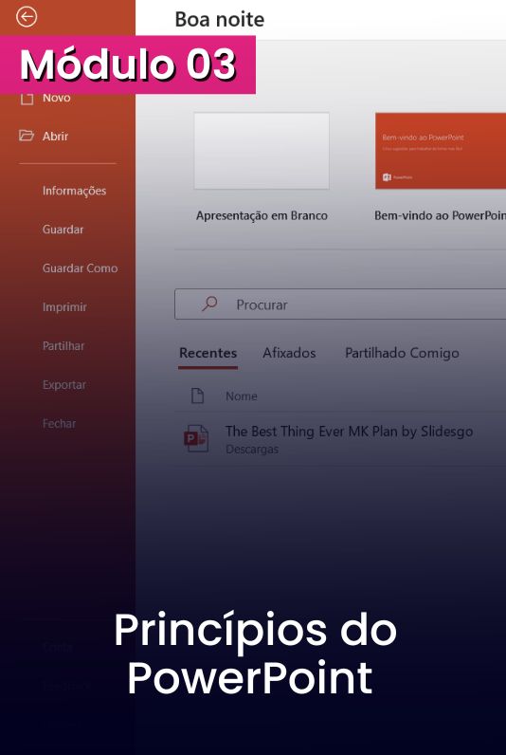506x755 pixels.
Task: Click the Procurar search field
Action: pyautogui.click(x=340, y=304)
